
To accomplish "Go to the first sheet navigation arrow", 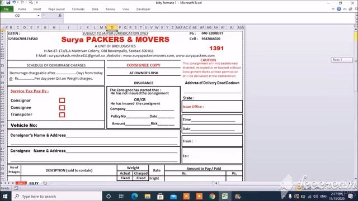I will (2, 183).
